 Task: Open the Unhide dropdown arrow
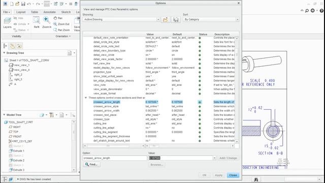click(28, 24)
